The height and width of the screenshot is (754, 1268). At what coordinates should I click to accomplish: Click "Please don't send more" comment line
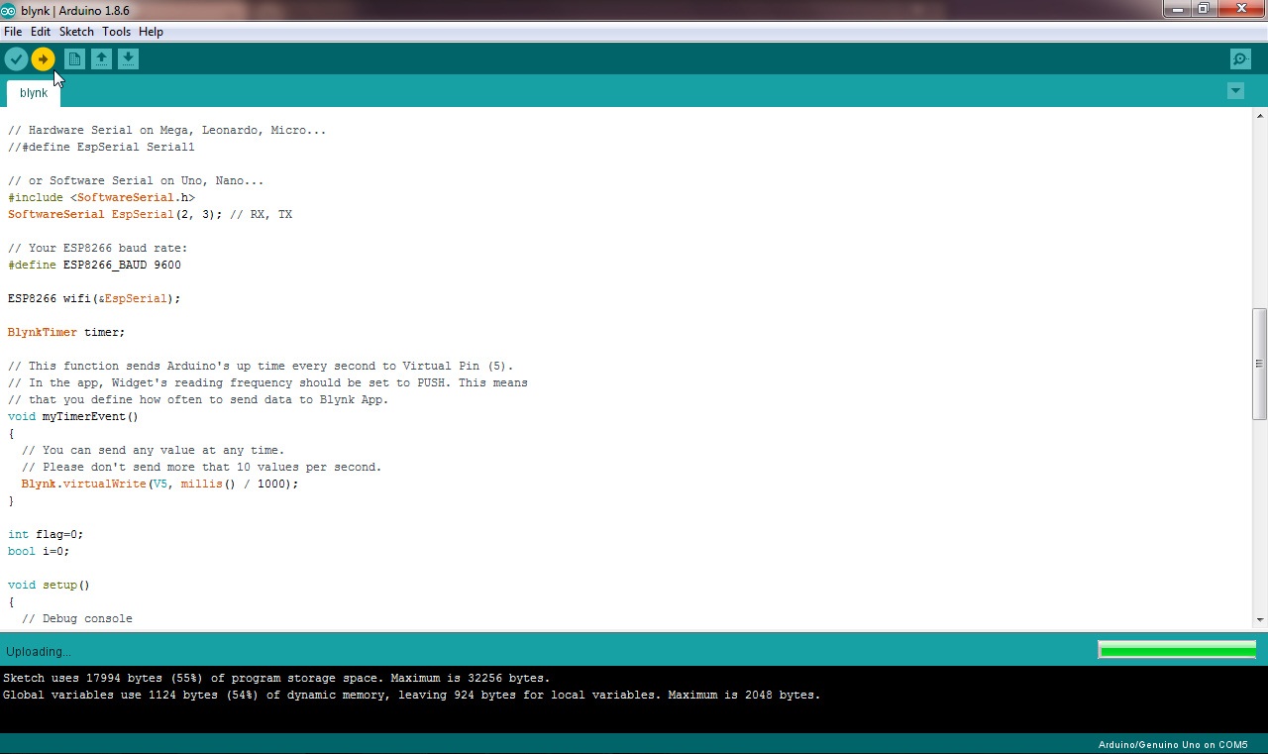pos(201,467)
